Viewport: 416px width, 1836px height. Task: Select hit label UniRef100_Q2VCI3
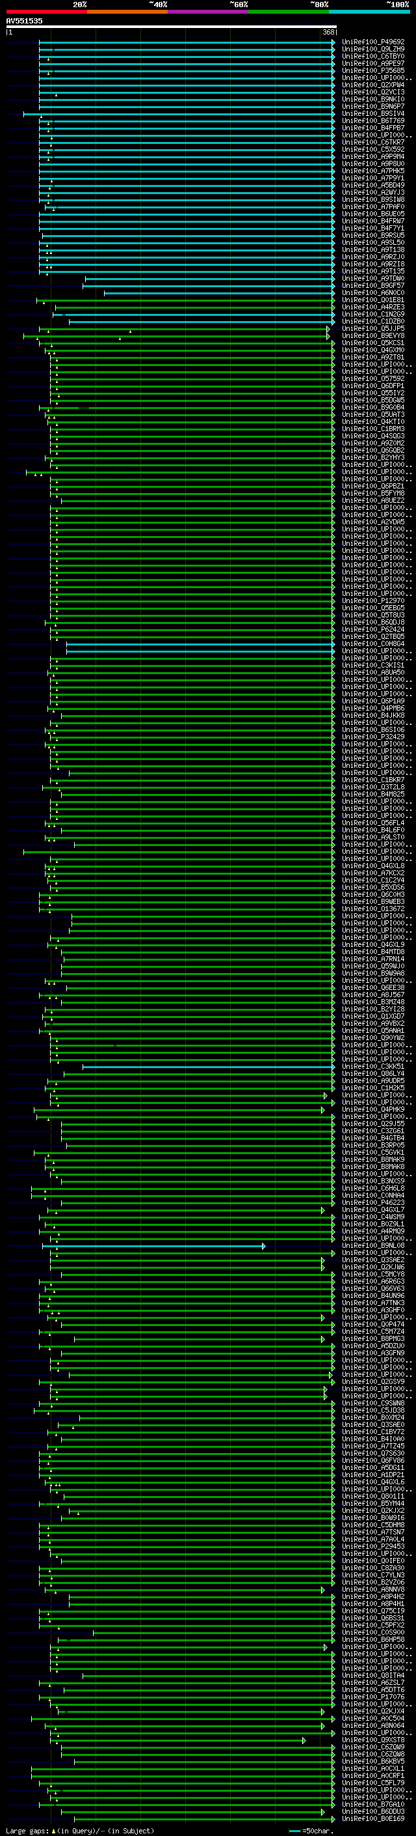point(373,92)
